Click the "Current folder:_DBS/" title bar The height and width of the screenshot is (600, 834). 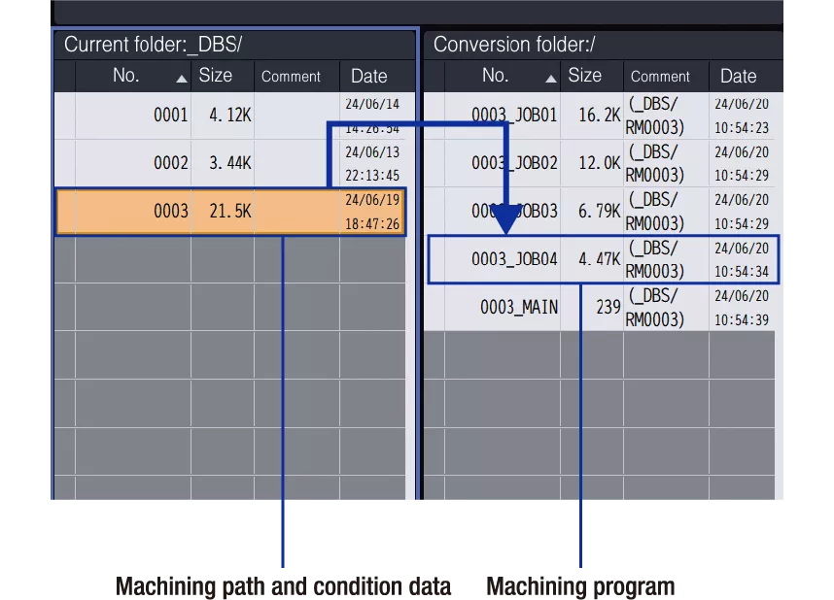(233, 45)
